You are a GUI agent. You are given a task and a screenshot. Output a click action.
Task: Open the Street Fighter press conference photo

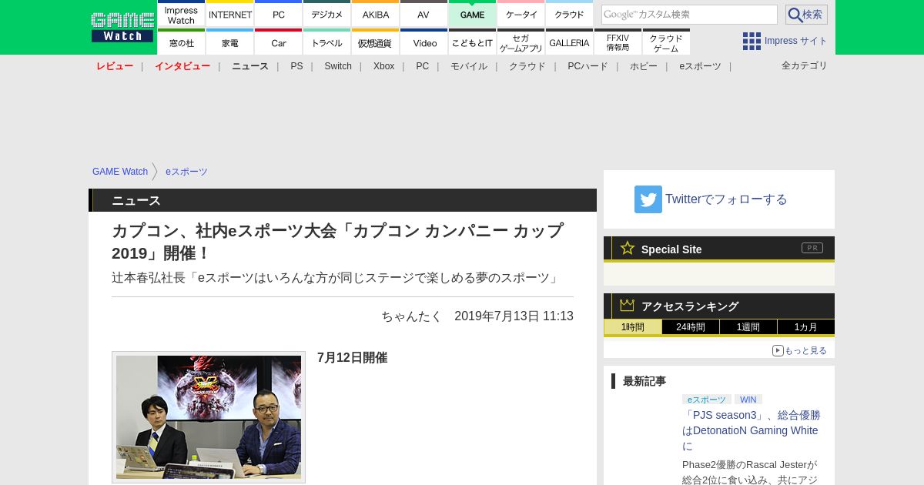(209, 417)
